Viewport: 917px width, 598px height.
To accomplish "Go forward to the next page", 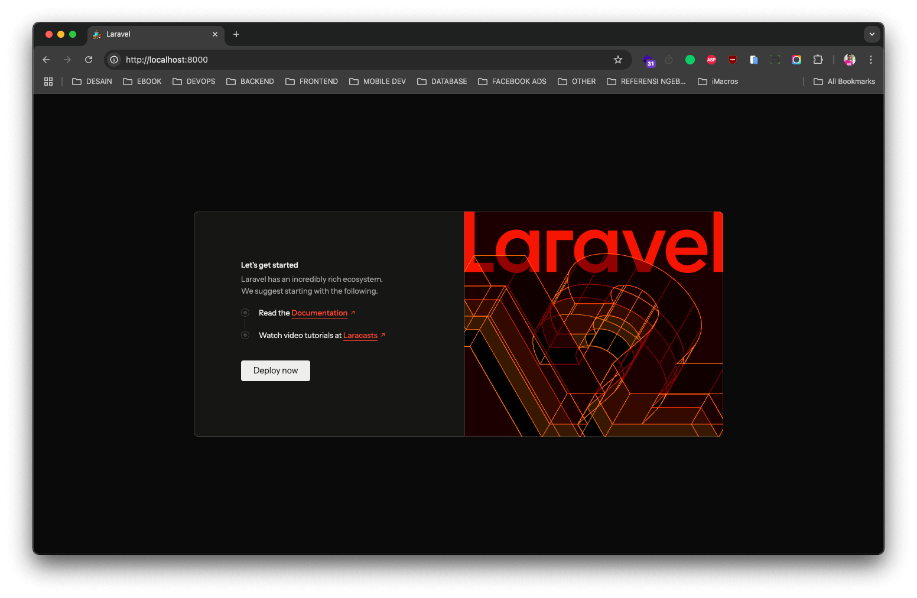I will (67, 60).
